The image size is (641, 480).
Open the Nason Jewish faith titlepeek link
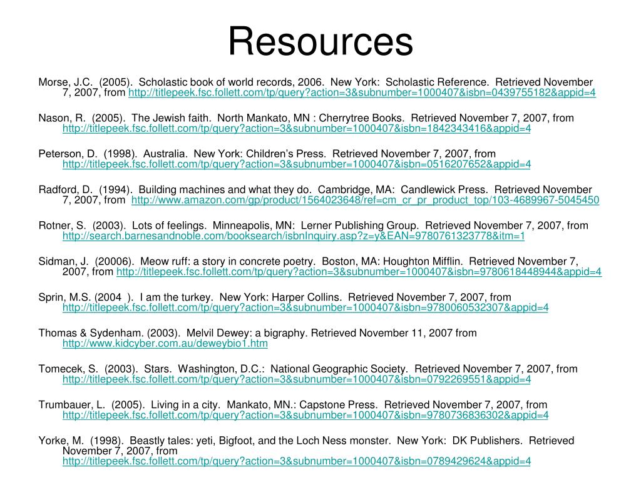296,129
